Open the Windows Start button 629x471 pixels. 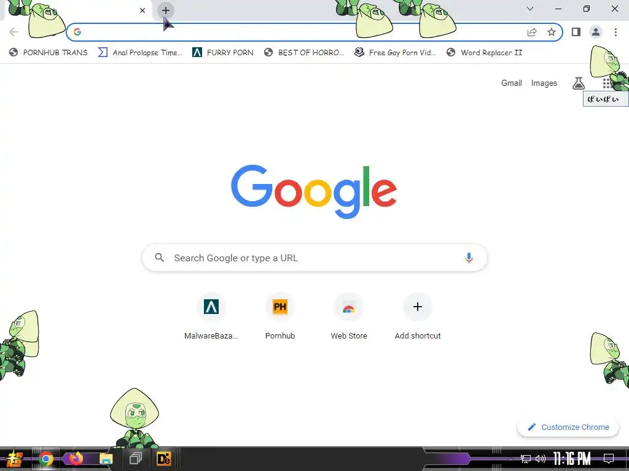(x=14, y=459)
